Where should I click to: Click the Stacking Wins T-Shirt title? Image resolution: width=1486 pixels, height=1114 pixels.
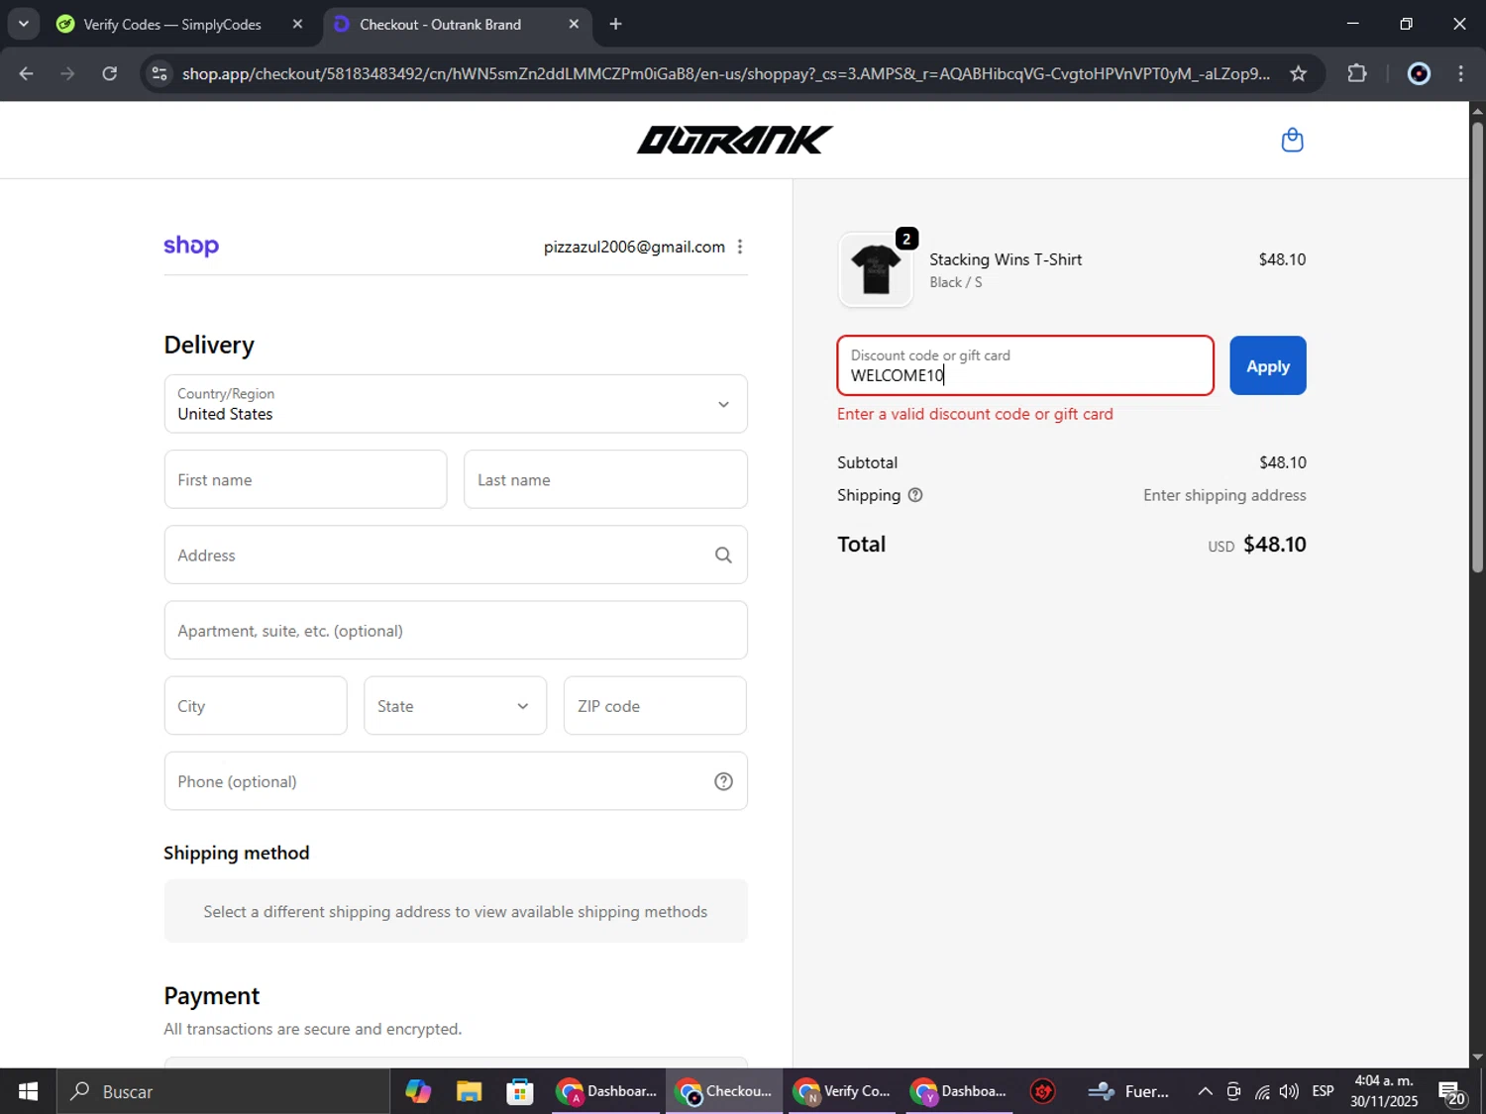pos(1006,259)
